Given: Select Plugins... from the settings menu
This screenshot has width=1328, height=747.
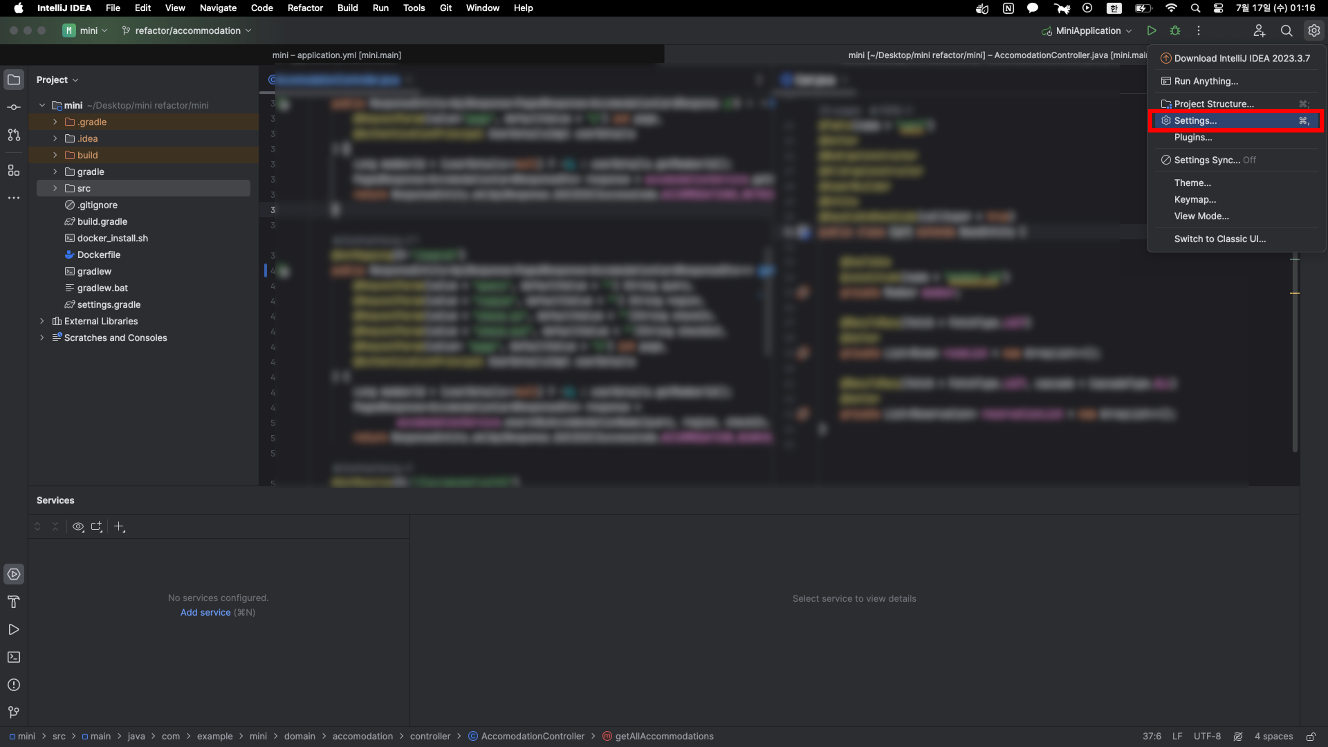Looking at the screenshot, I should [1193, 137].
